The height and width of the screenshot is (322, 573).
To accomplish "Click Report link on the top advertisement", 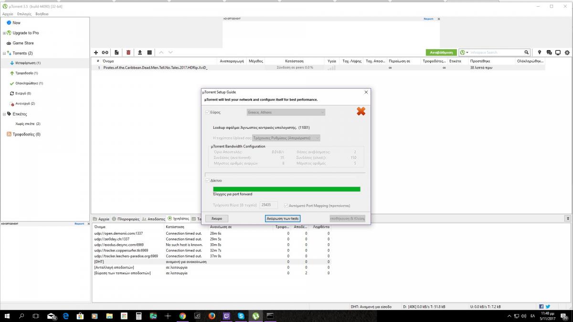I will (x=428, y=19).
